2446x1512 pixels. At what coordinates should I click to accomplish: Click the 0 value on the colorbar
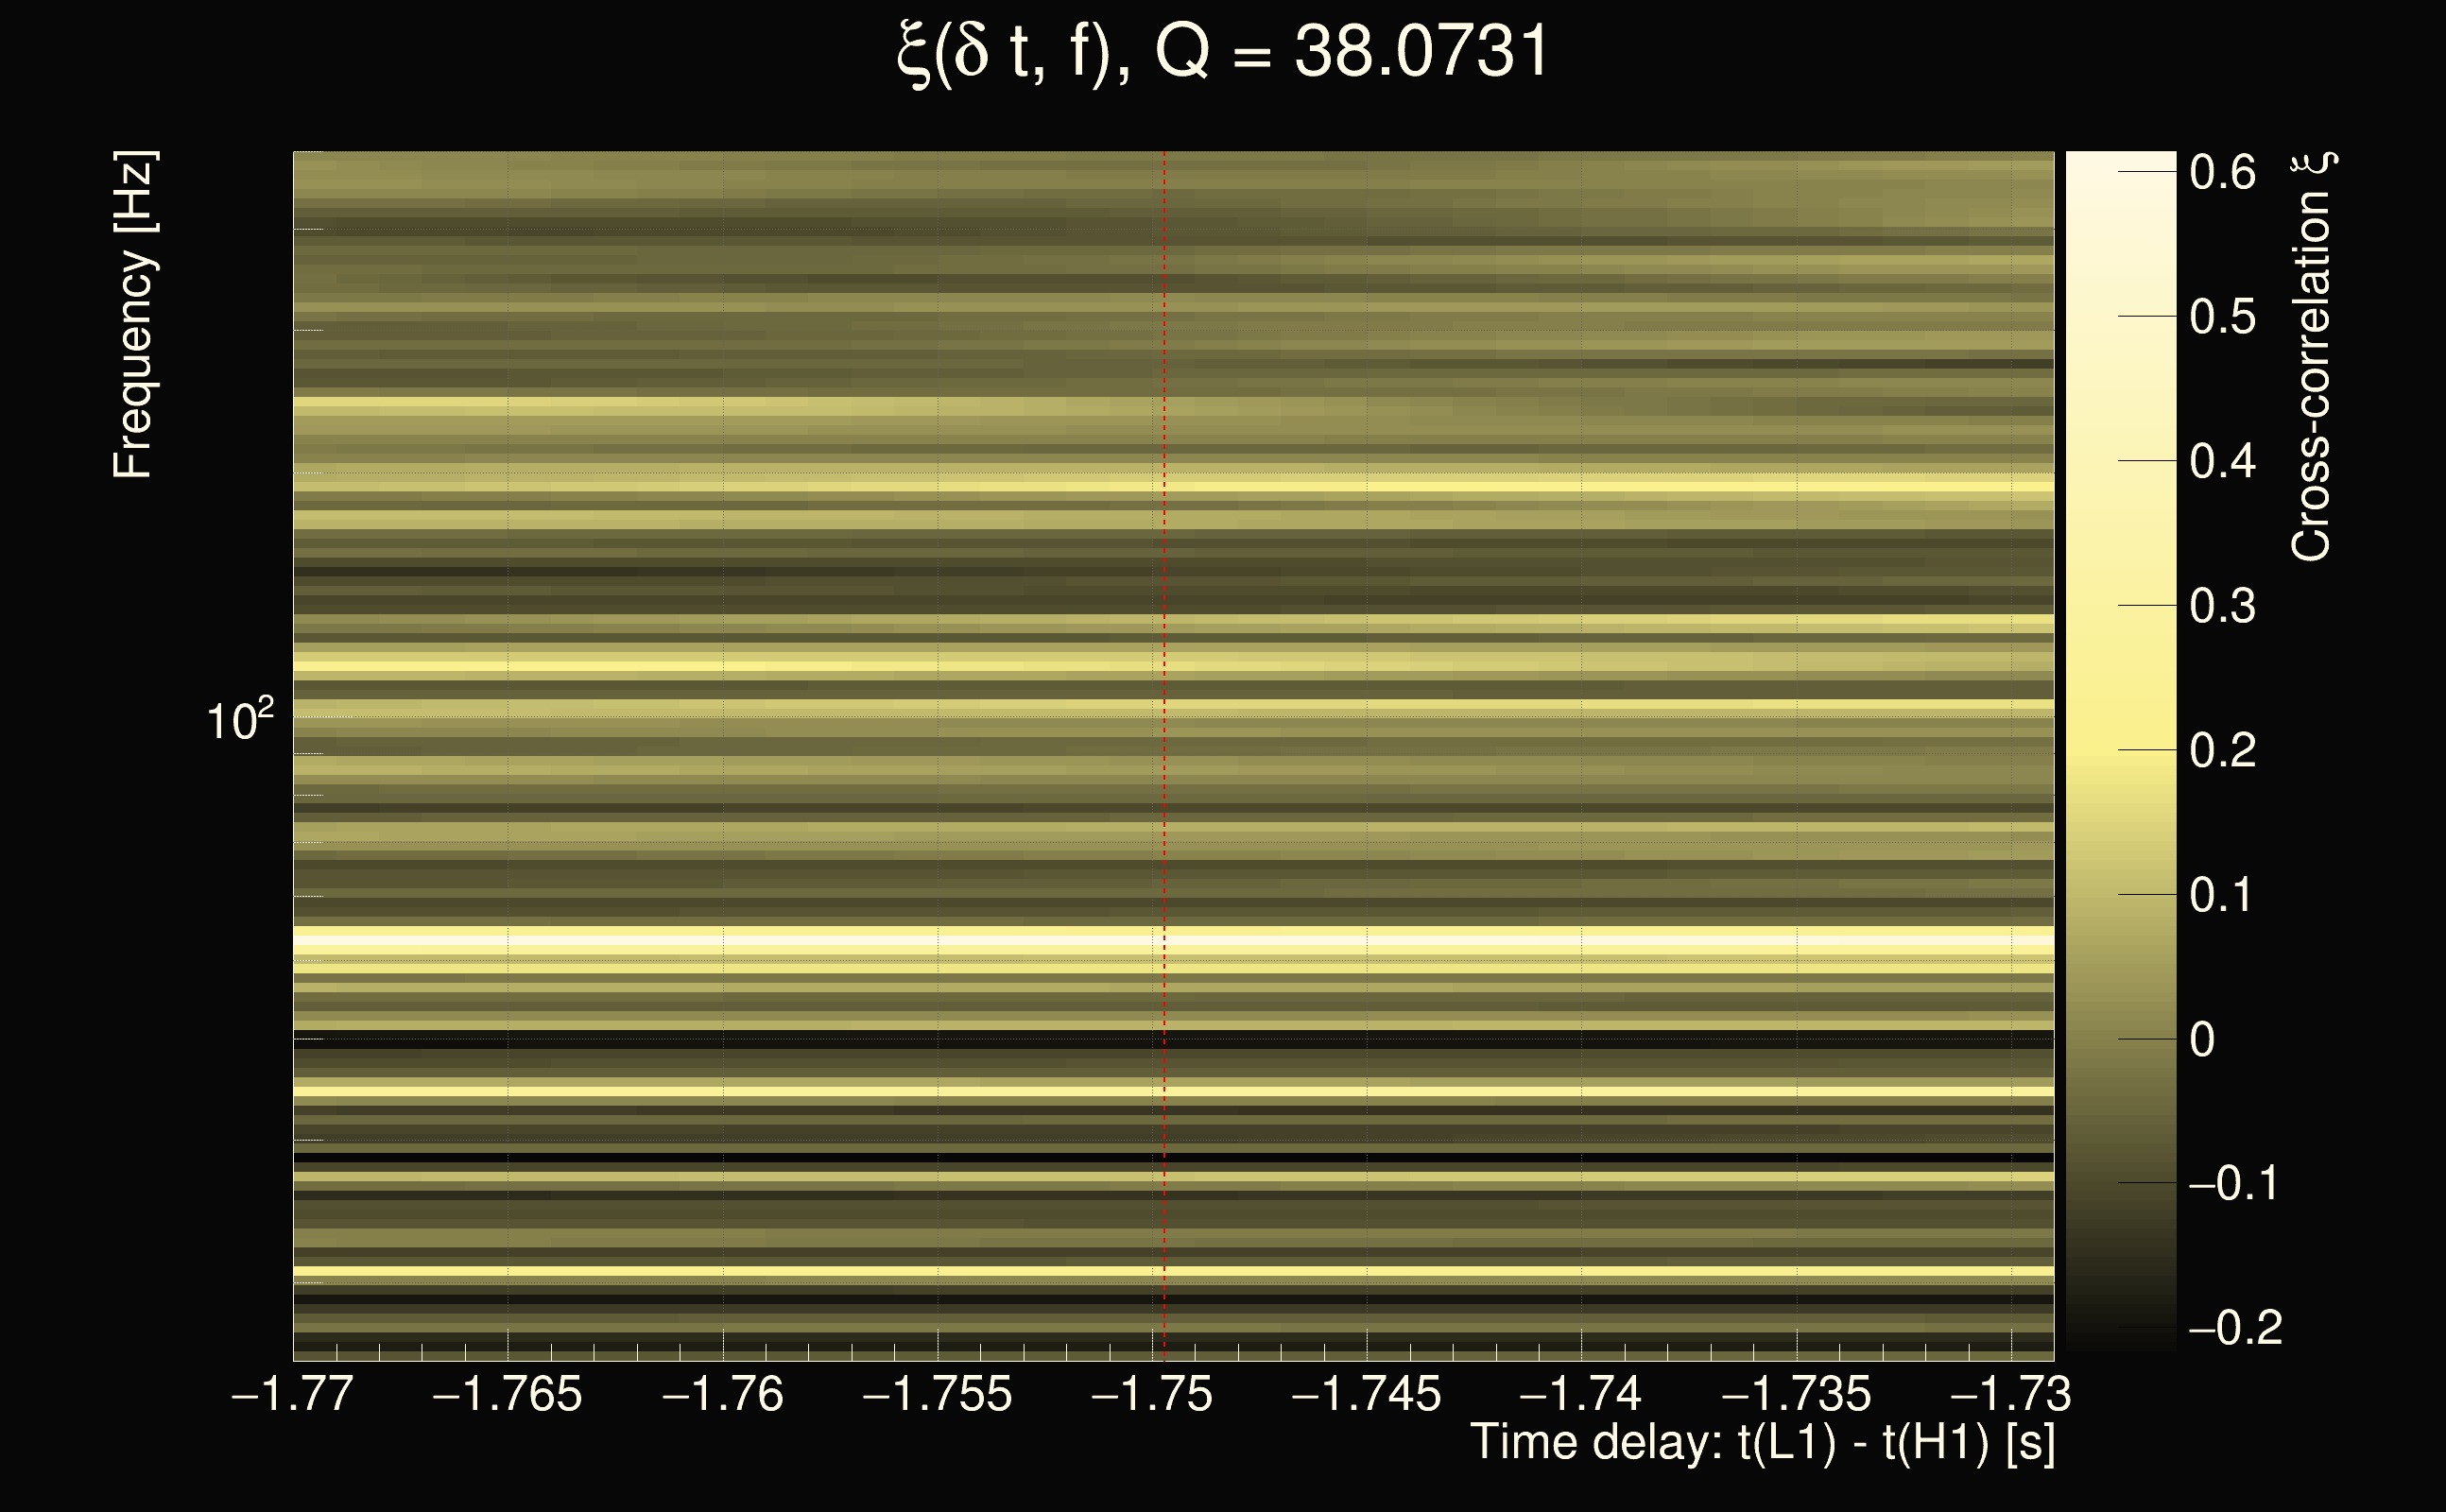tap(2201, 1039)
